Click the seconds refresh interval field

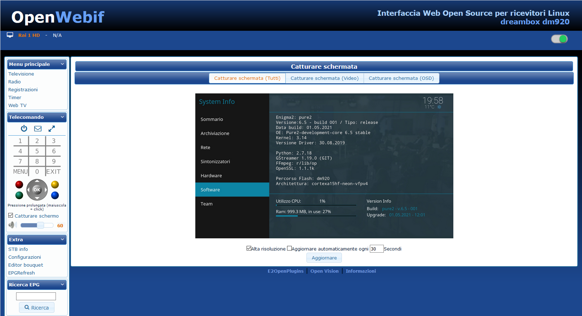[377, 249]
